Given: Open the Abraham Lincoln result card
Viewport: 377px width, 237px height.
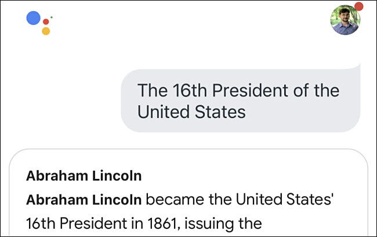Looking at the screenshot, I should [188, 198].
